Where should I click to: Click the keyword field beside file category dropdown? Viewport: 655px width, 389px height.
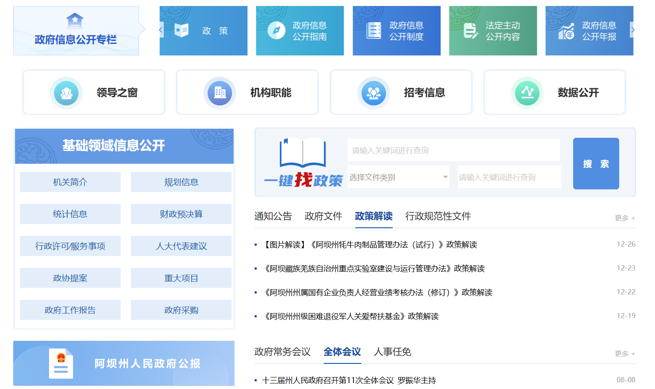click(x=509, y=177)
